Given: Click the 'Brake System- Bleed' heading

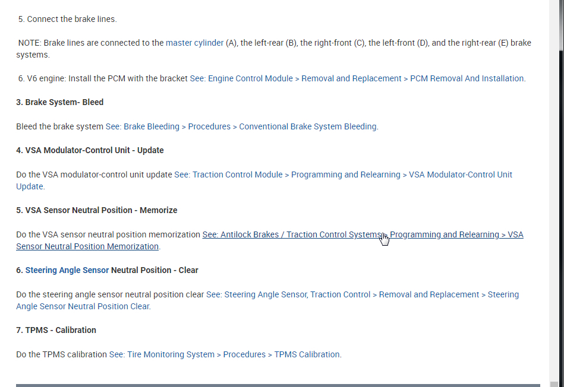Looking at the screenshot, I should click(59, 102).
